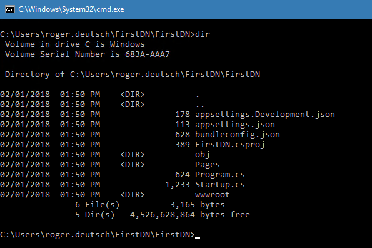
Task: Click the Volume Serial Number 683A-AAA7
Action: coord(88,54)
